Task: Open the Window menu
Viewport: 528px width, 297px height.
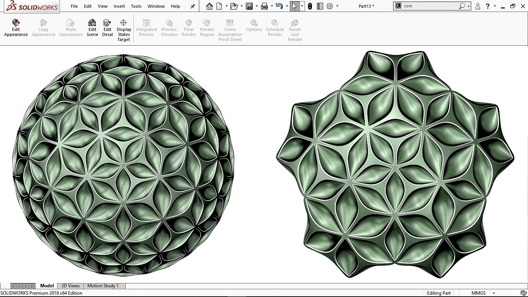Action: pos(156,6)
